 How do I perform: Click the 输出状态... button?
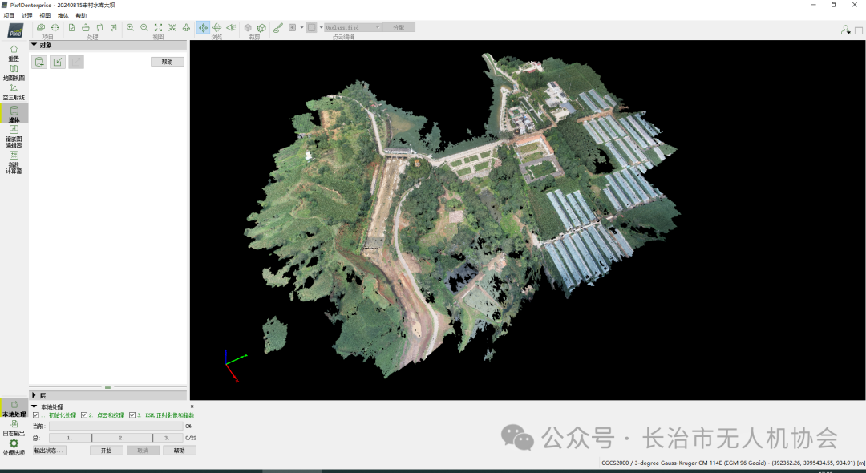point(50,451)
